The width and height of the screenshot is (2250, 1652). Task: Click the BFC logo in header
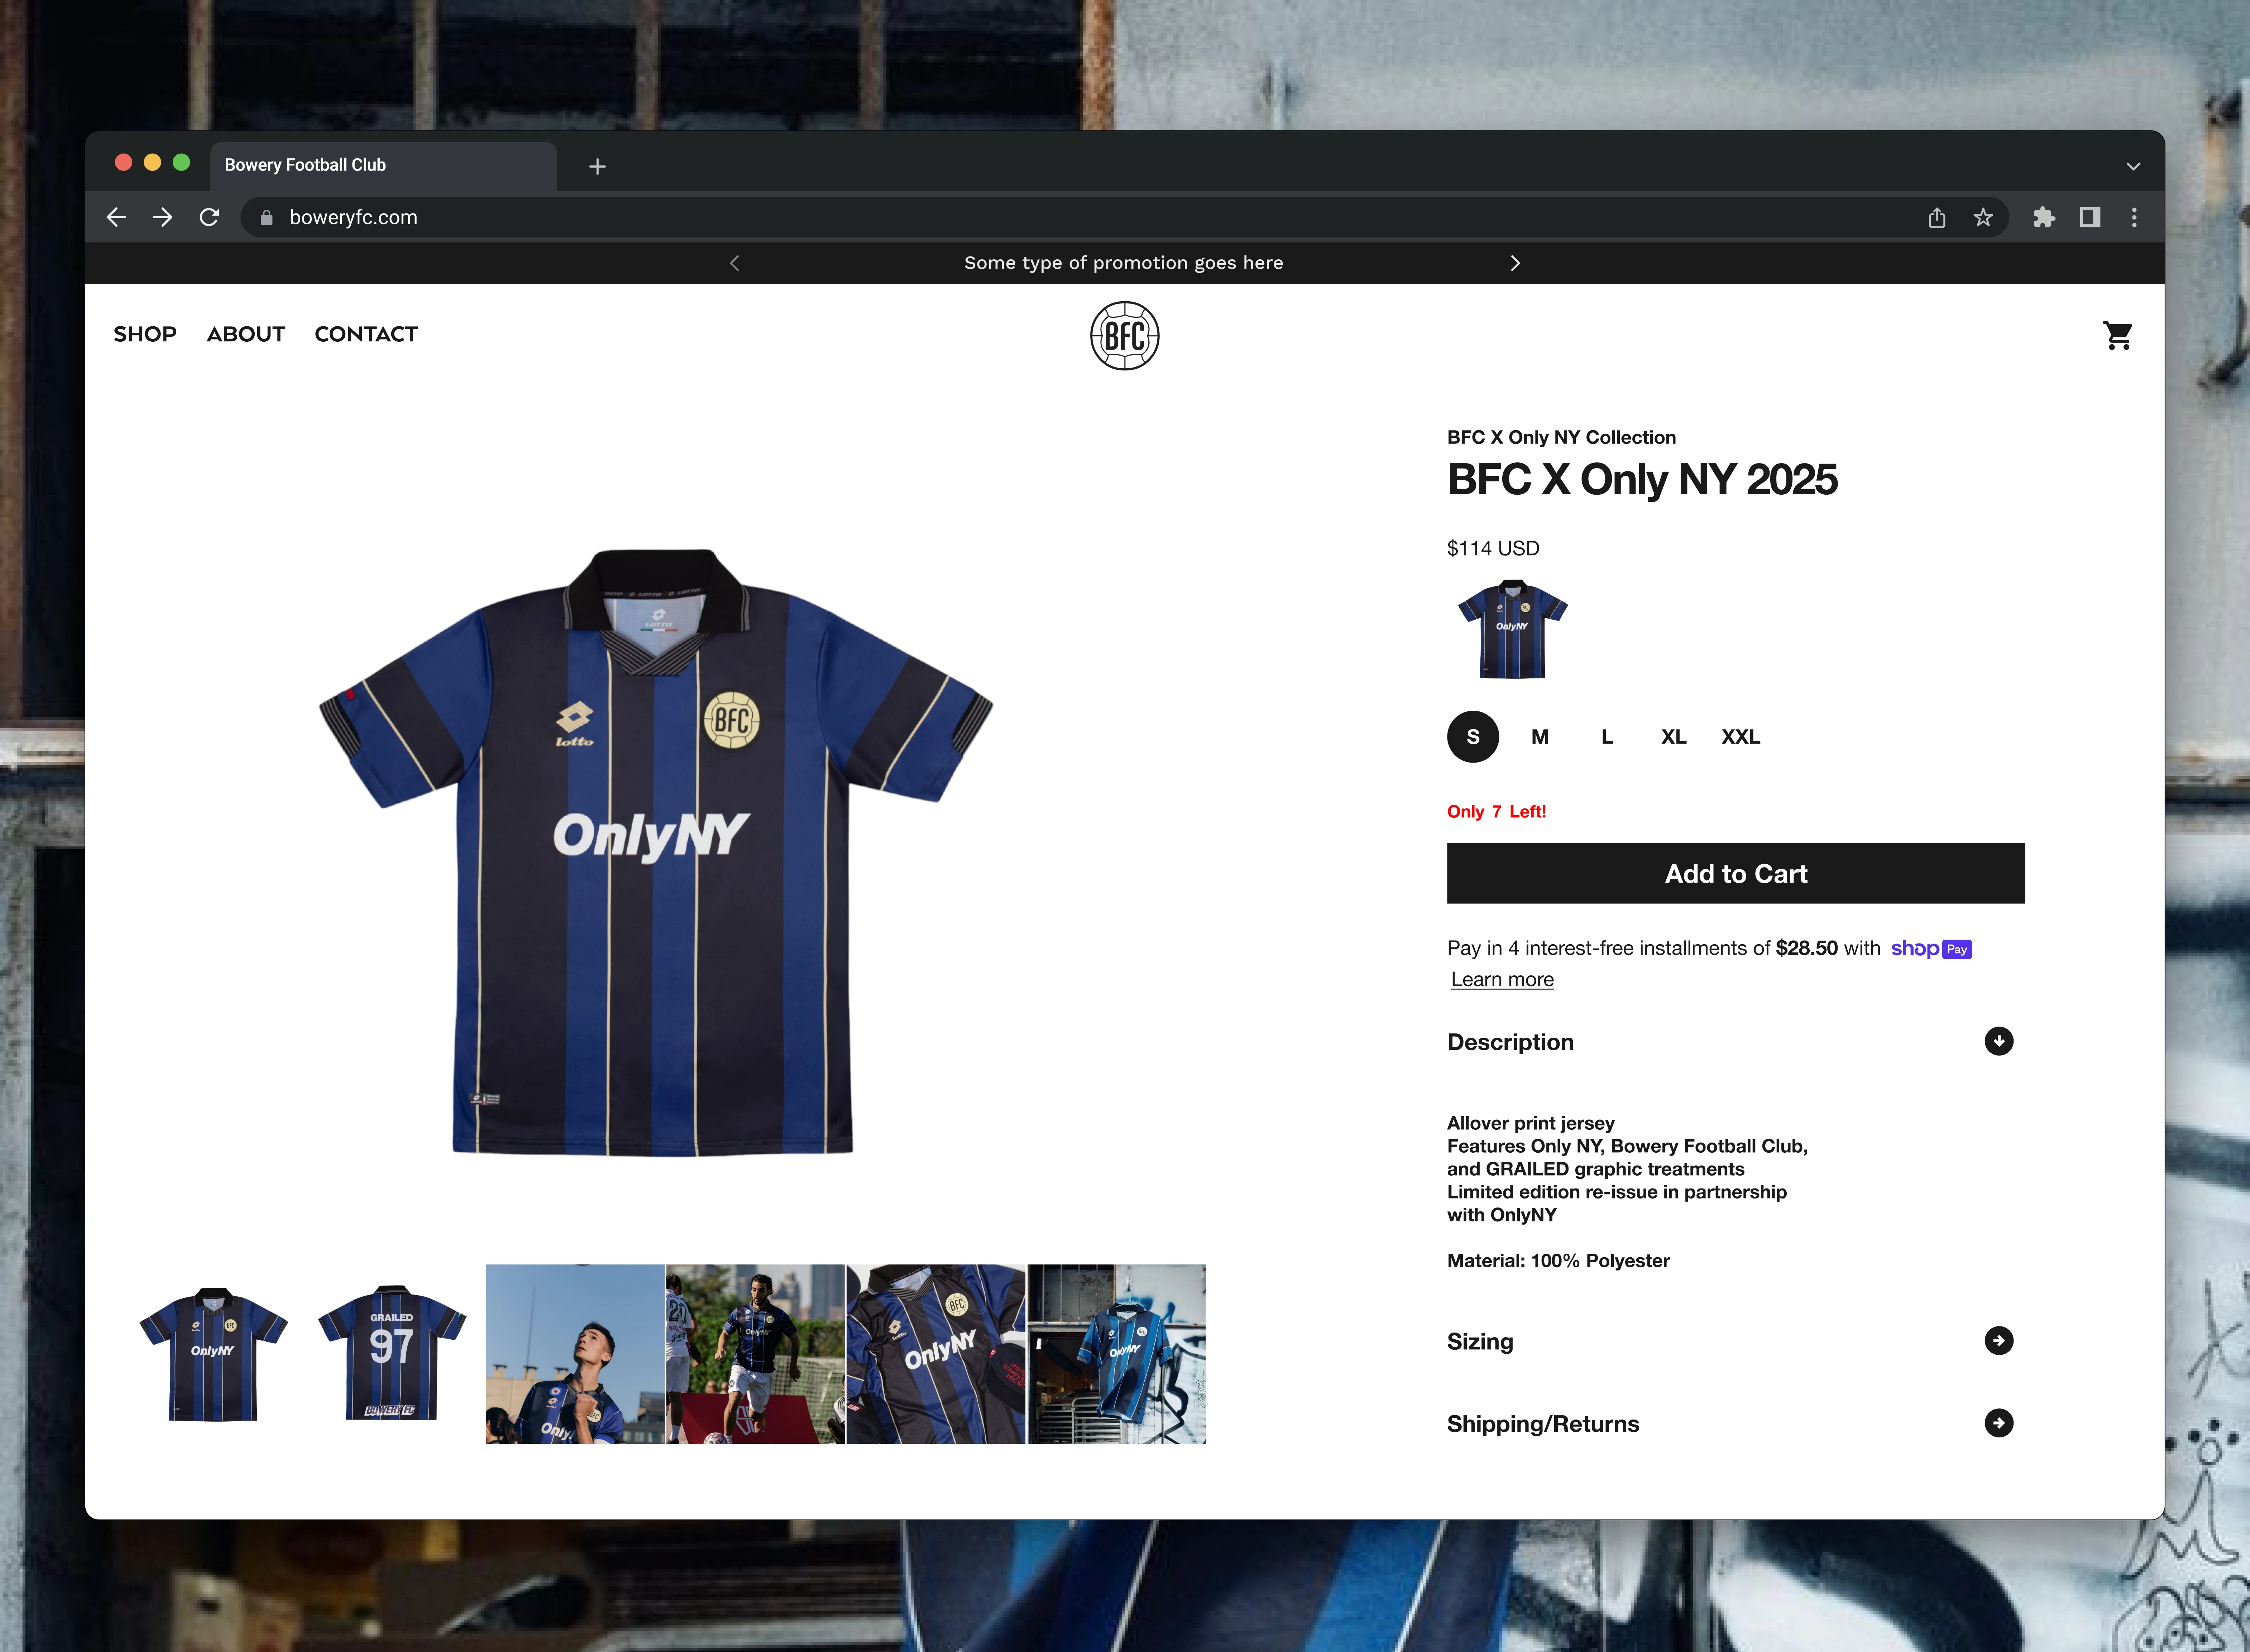tap(1124, 336)
